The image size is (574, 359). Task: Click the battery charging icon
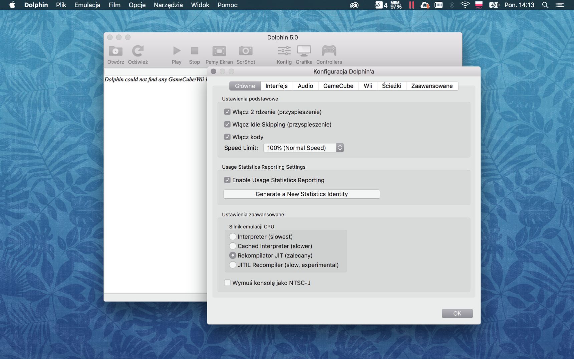[x=494, y=5]
